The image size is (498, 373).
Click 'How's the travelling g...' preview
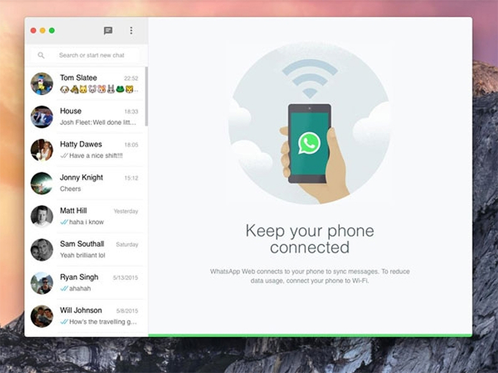click(x=103, y=322)
